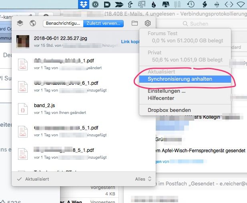Click the bold D-shaped menu bar icon
The image size is (247, 203).
[x=107, y=4]
